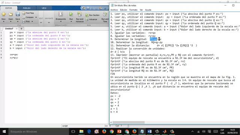Click Find Files in the File section
This screenshot has width=240, height=135.
(28, 13)
